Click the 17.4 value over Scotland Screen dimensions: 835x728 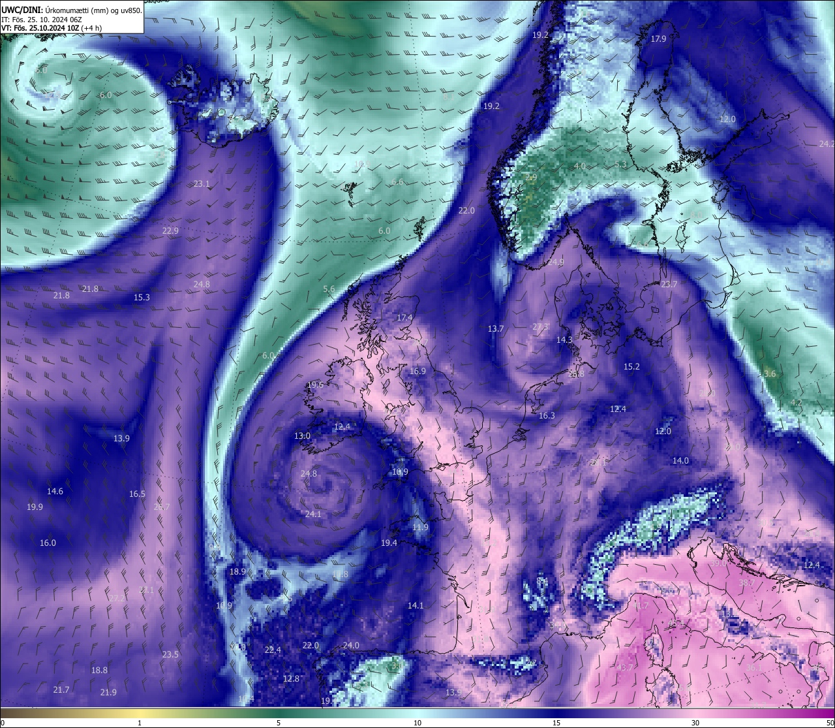tap(404, 317)
